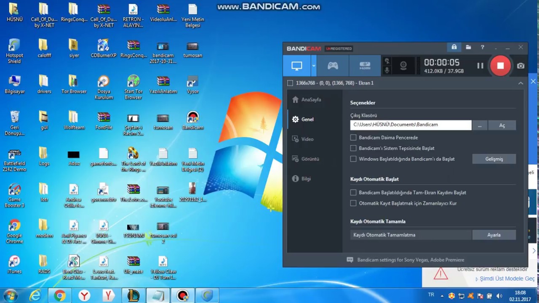The height and width of the screenshot is (303, 539).
Task: Select Battlefield 2142 Demo icon
Action: coord(14,159)
